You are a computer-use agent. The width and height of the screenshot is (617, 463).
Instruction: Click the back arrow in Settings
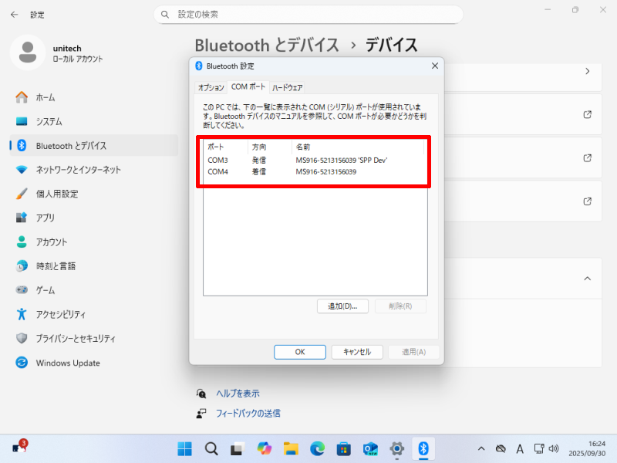[14, 15]
